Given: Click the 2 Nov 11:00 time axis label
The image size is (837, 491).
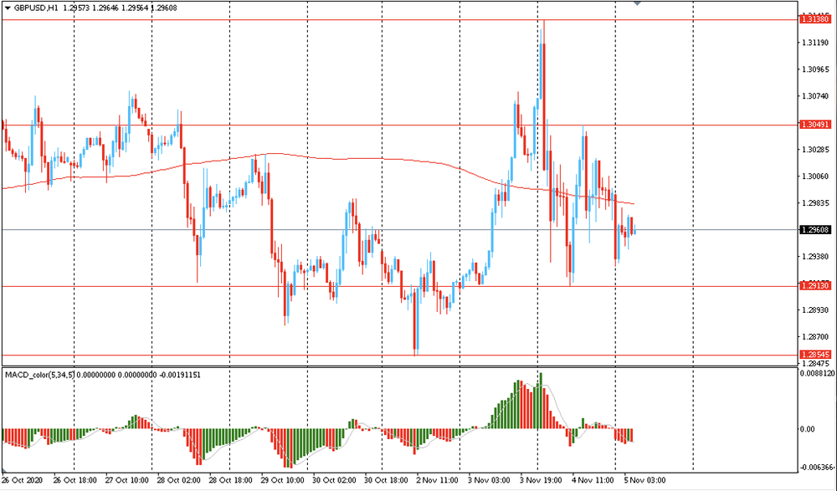Looking at the screenshot, I should 439,482.
